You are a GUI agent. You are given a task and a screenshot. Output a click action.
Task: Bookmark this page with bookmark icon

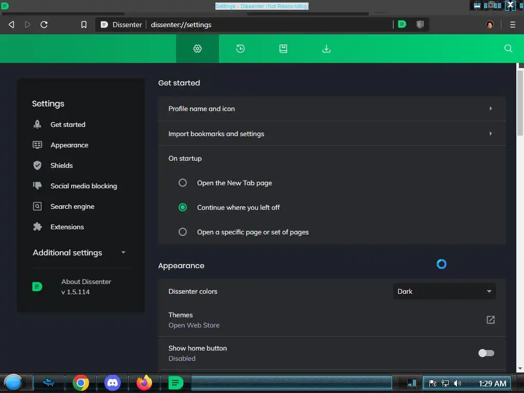pyautogui.click(x=84, y=25)
